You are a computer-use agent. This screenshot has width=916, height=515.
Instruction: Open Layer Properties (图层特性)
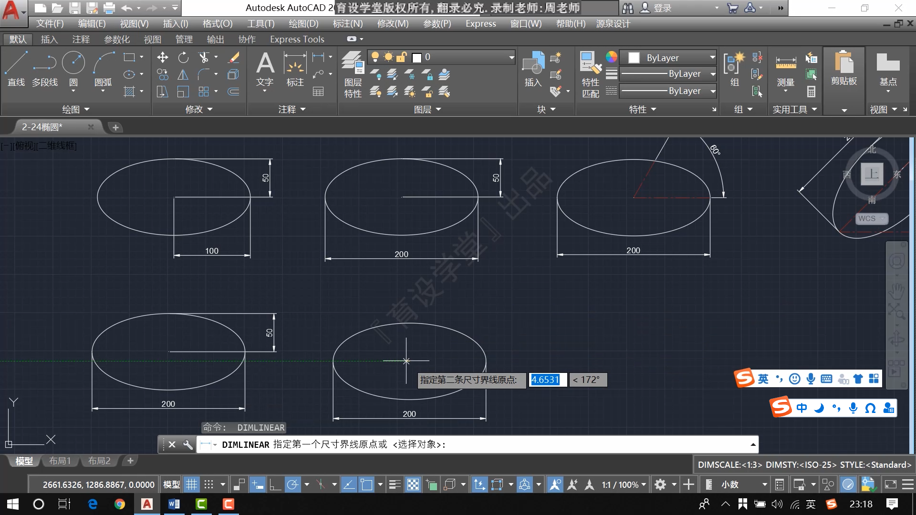coord(353,74)
